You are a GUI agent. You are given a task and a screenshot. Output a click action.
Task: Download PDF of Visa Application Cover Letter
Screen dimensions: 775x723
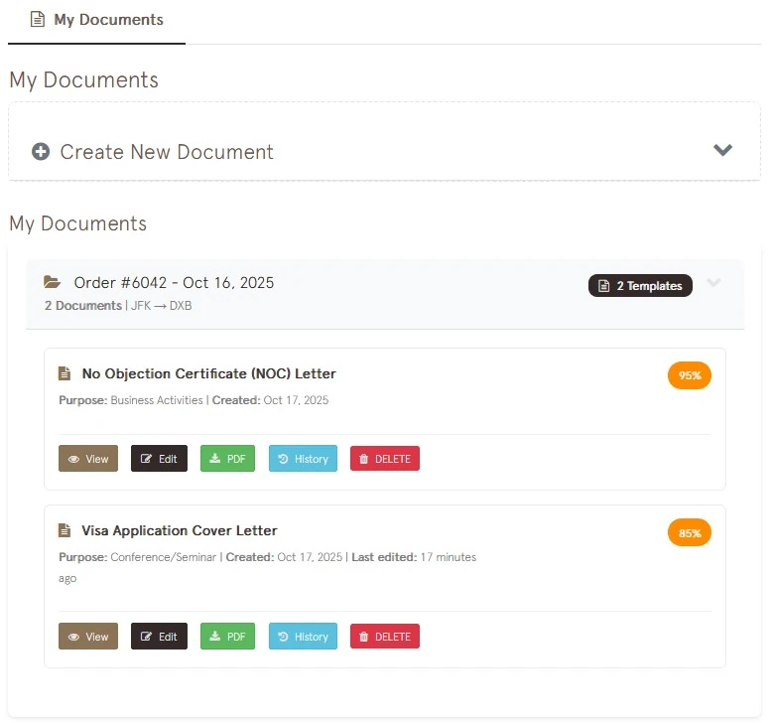pyautogui.click(x=227, y=637)
